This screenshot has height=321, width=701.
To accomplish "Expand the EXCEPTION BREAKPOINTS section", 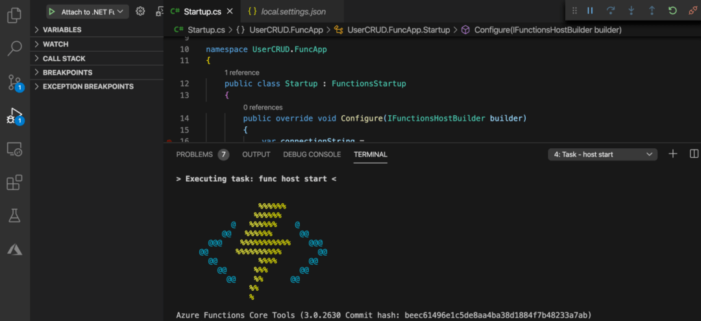I will click(97, 87).
